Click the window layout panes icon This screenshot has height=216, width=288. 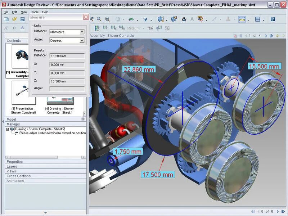258,19
